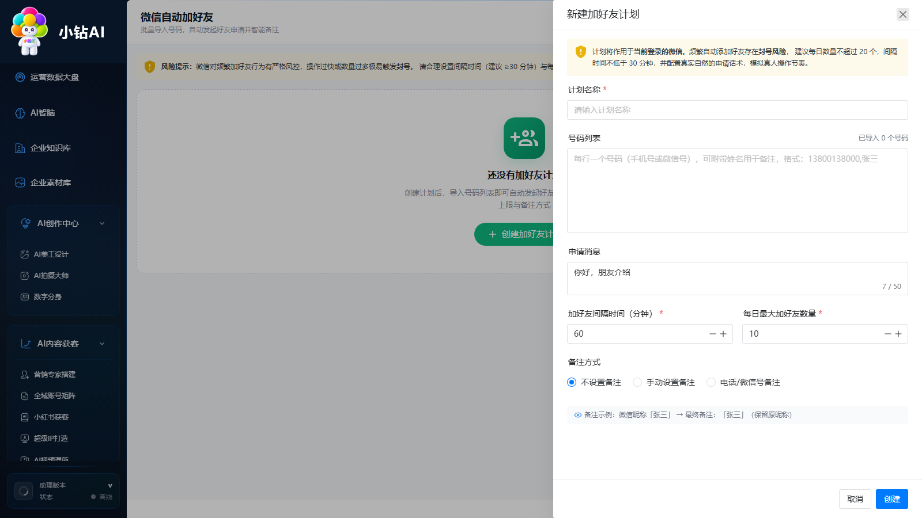Click the 每日最大加好友数量 value 10

(754, 334)
